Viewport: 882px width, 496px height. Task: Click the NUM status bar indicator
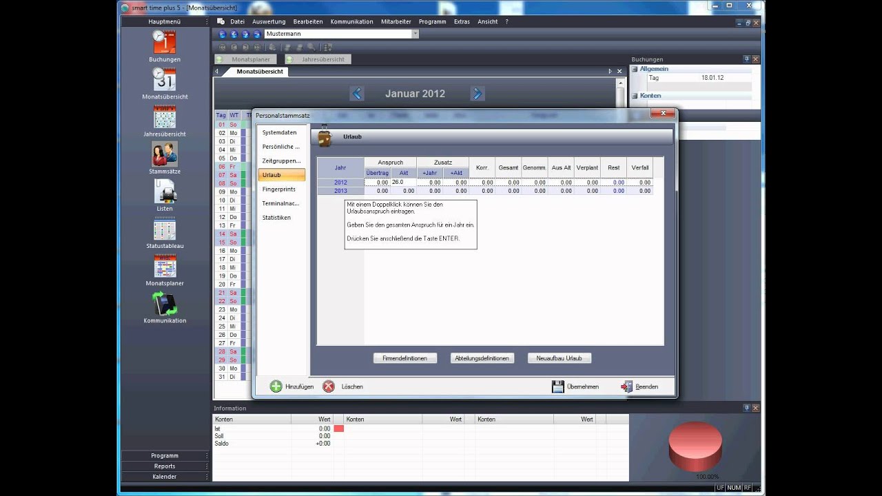pos(734,488)
